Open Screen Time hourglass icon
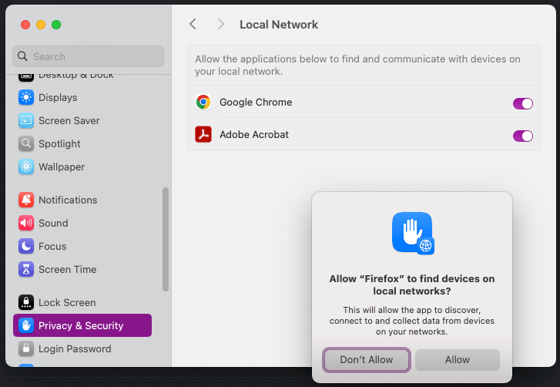Viewport: 560px width, 387px height. (x=26, y=270)
